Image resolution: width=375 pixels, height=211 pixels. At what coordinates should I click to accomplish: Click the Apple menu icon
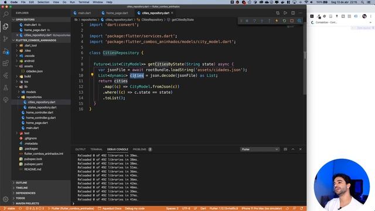click(x=5, y=2)
